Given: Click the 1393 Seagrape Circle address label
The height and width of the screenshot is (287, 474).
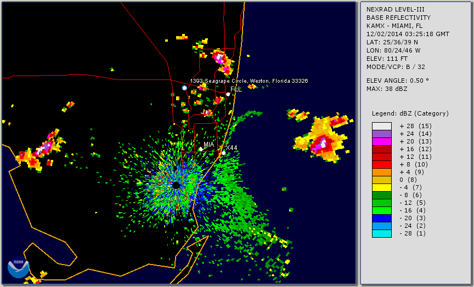Looking at the screenshot, I should 249,81.
